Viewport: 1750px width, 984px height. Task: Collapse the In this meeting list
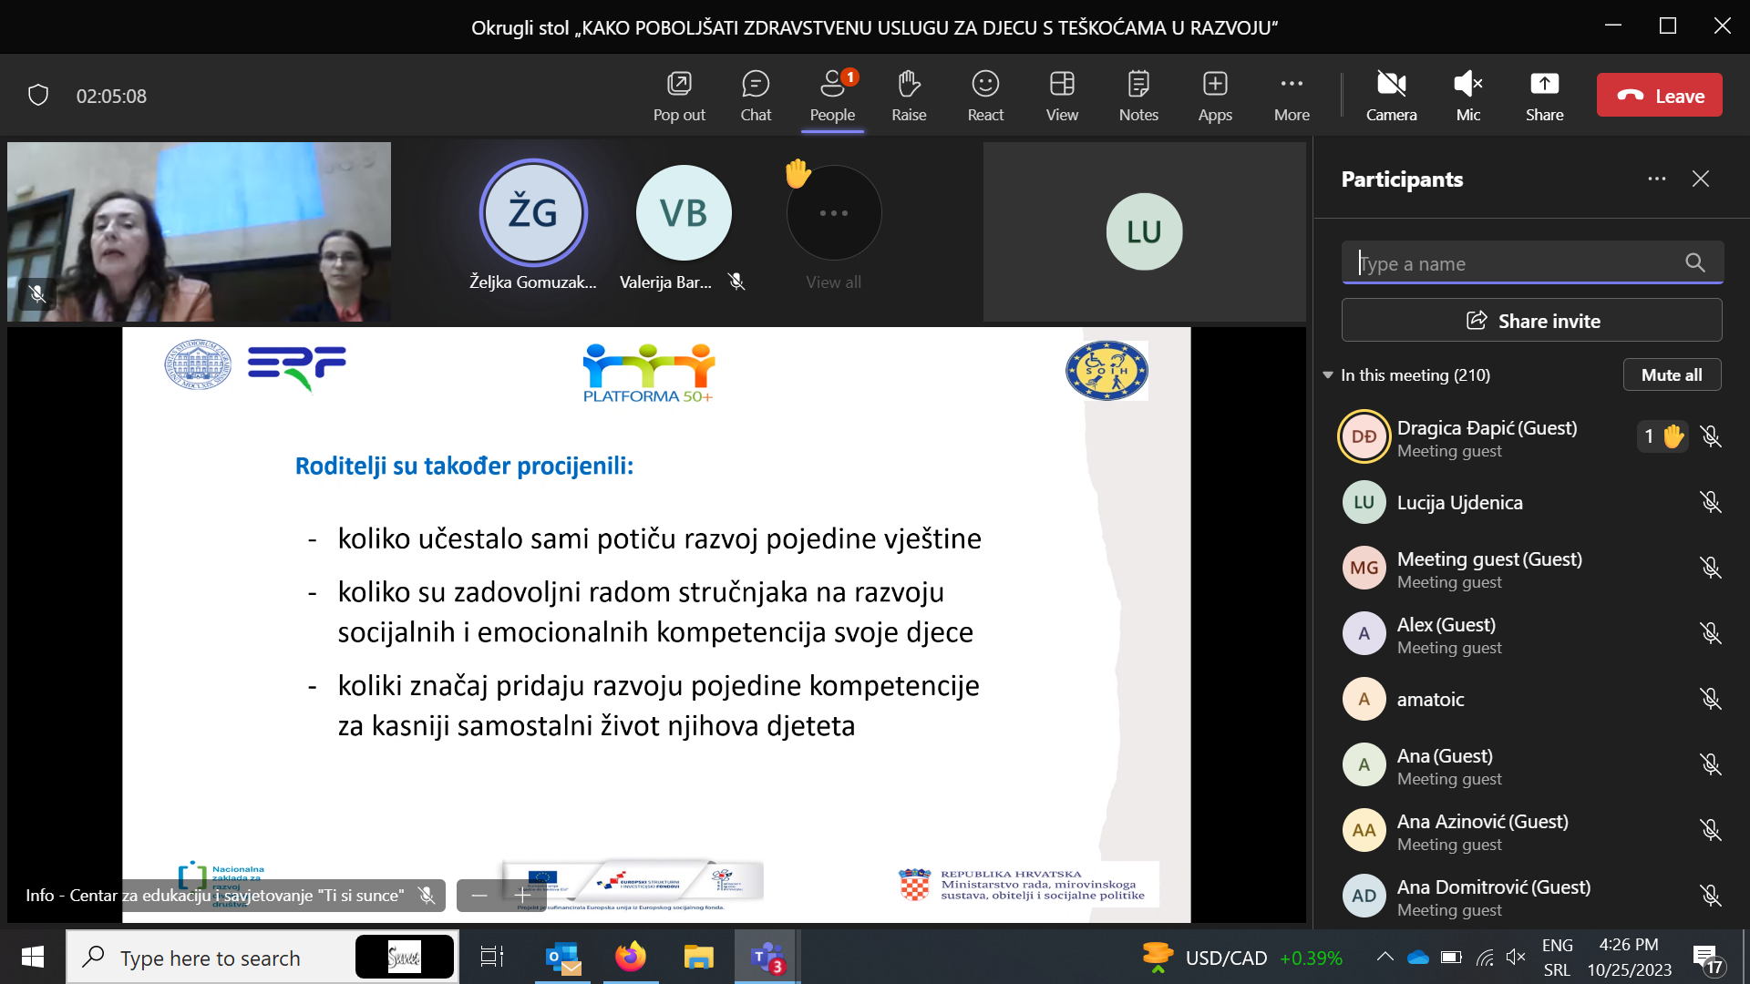click(1328, 375)
